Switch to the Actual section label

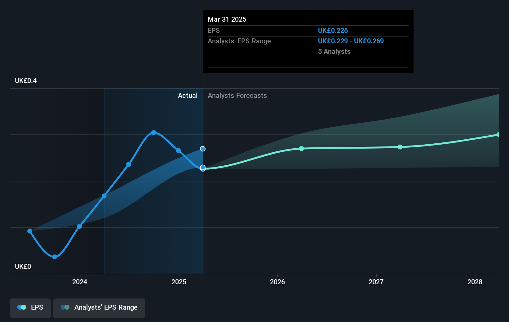188,95
